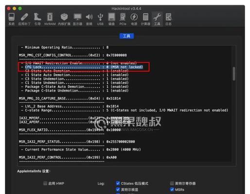This screenshot has width=250, height=194.
Task: Open the 引导 (Boot) boot icon section
Action: pos(37,19)
